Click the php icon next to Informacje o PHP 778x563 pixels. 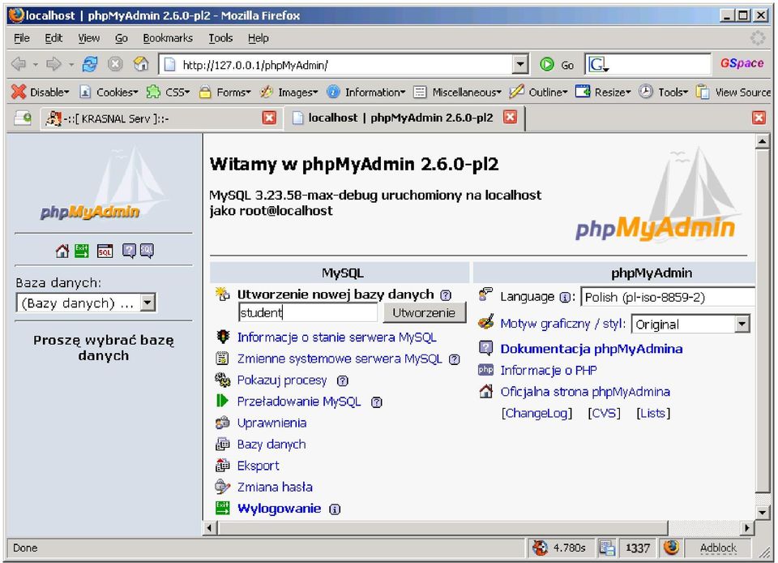coord(485,370)
